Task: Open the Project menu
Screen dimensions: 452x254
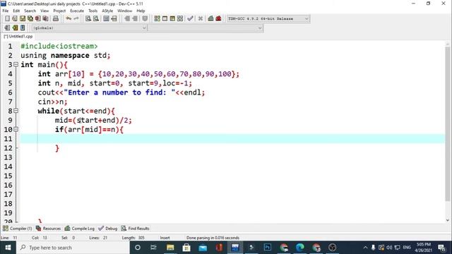Action: pos(59,11)
